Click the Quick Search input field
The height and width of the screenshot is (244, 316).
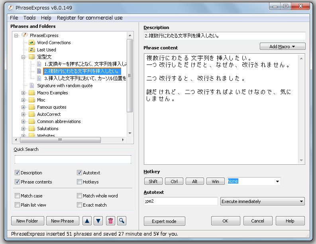pos(73,159)
